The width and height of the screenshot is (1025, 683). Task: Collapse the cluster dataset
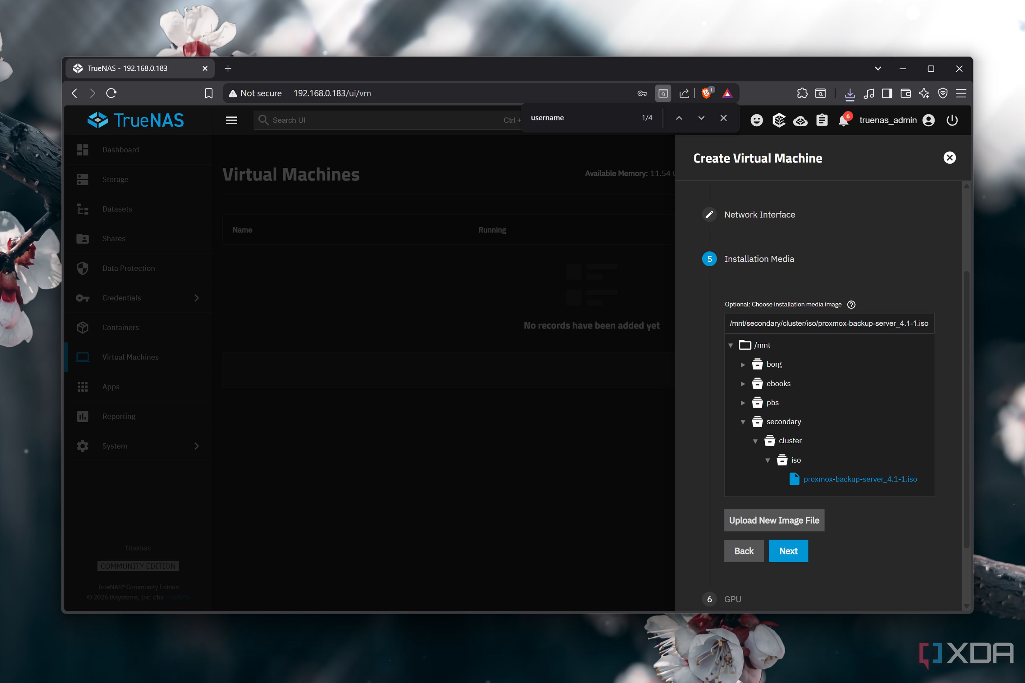click(755, 441)
